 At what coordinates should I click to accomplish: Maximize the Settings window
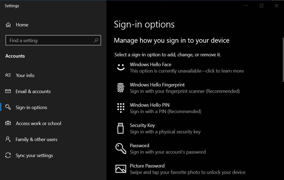(261, 6)
